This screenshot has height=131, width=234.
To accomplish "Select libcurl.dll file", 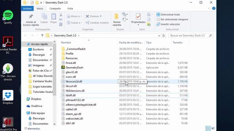I will [x=71, y=86].
